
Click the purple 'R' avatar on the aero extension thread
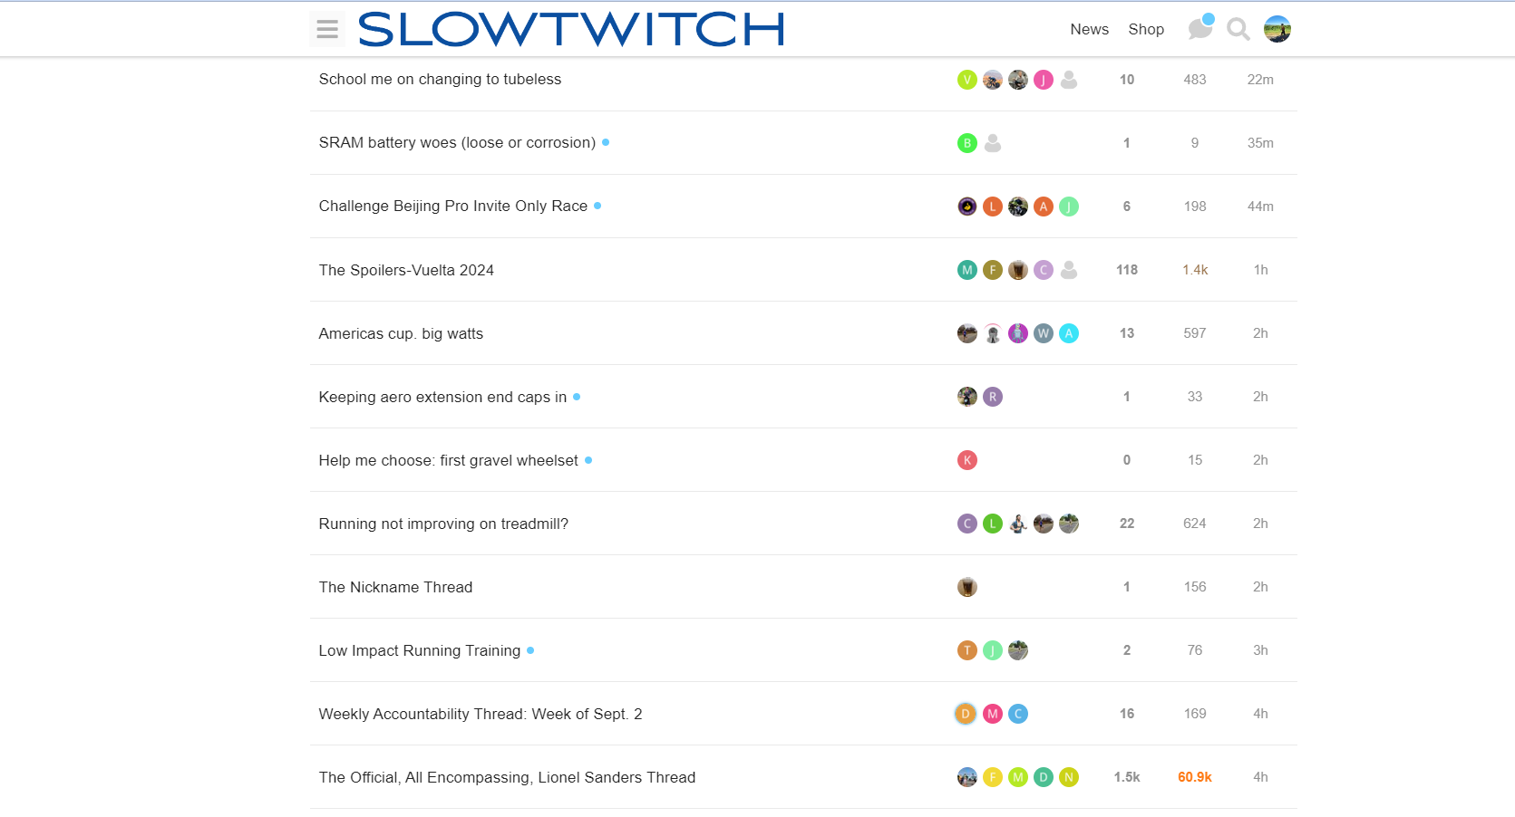pos(993,397)
